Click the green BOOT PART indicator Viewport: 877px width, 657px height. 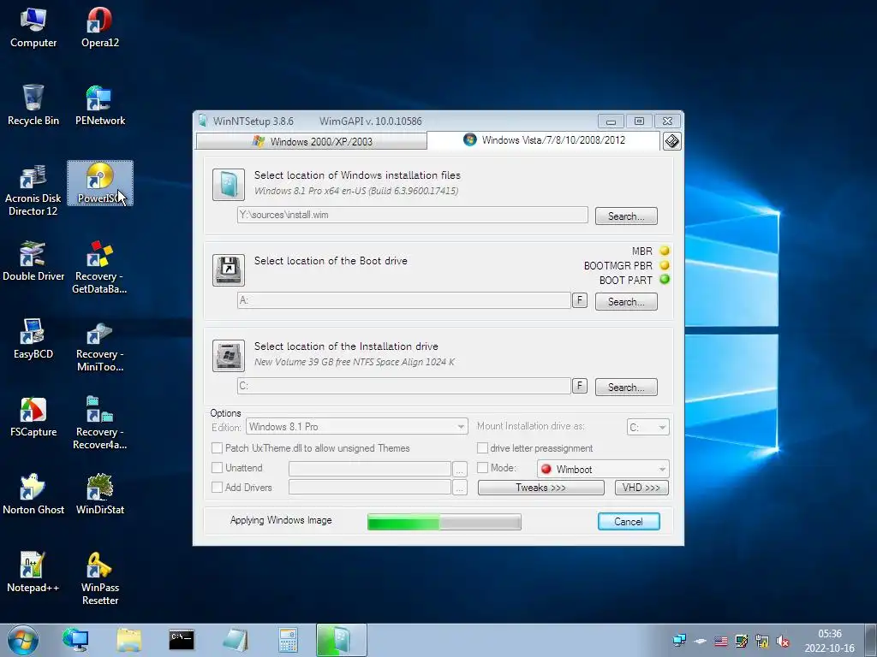coord(665,280)
